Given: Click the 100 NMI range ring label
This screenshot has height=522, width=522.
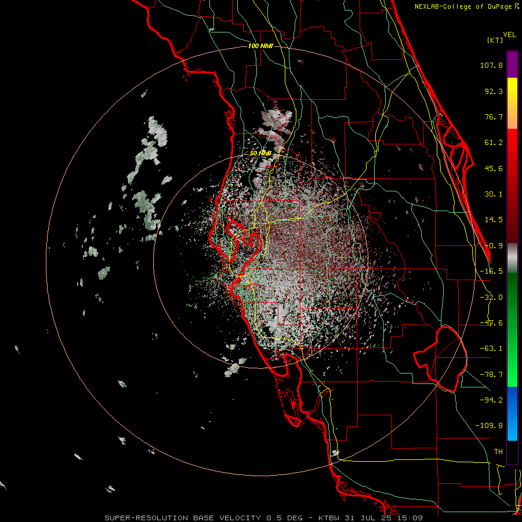Looking at the screenshot, I should point(260,46).
